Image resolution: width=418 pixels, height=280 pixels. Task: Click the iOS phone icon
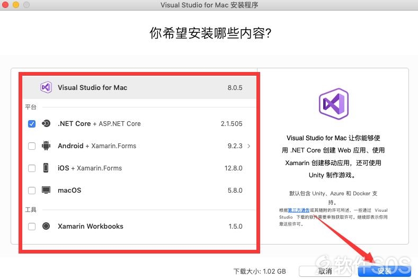click(46, 168)
